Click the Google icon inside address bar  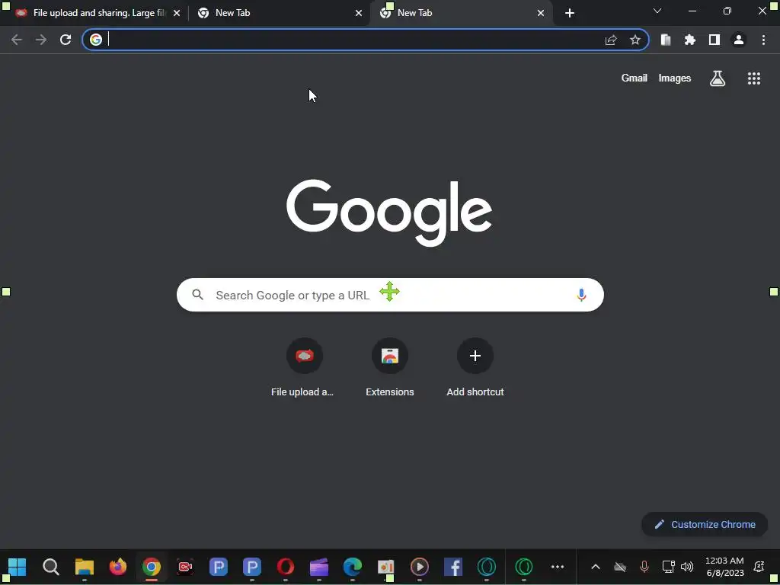pyautogui.click(x=96, y=40)
